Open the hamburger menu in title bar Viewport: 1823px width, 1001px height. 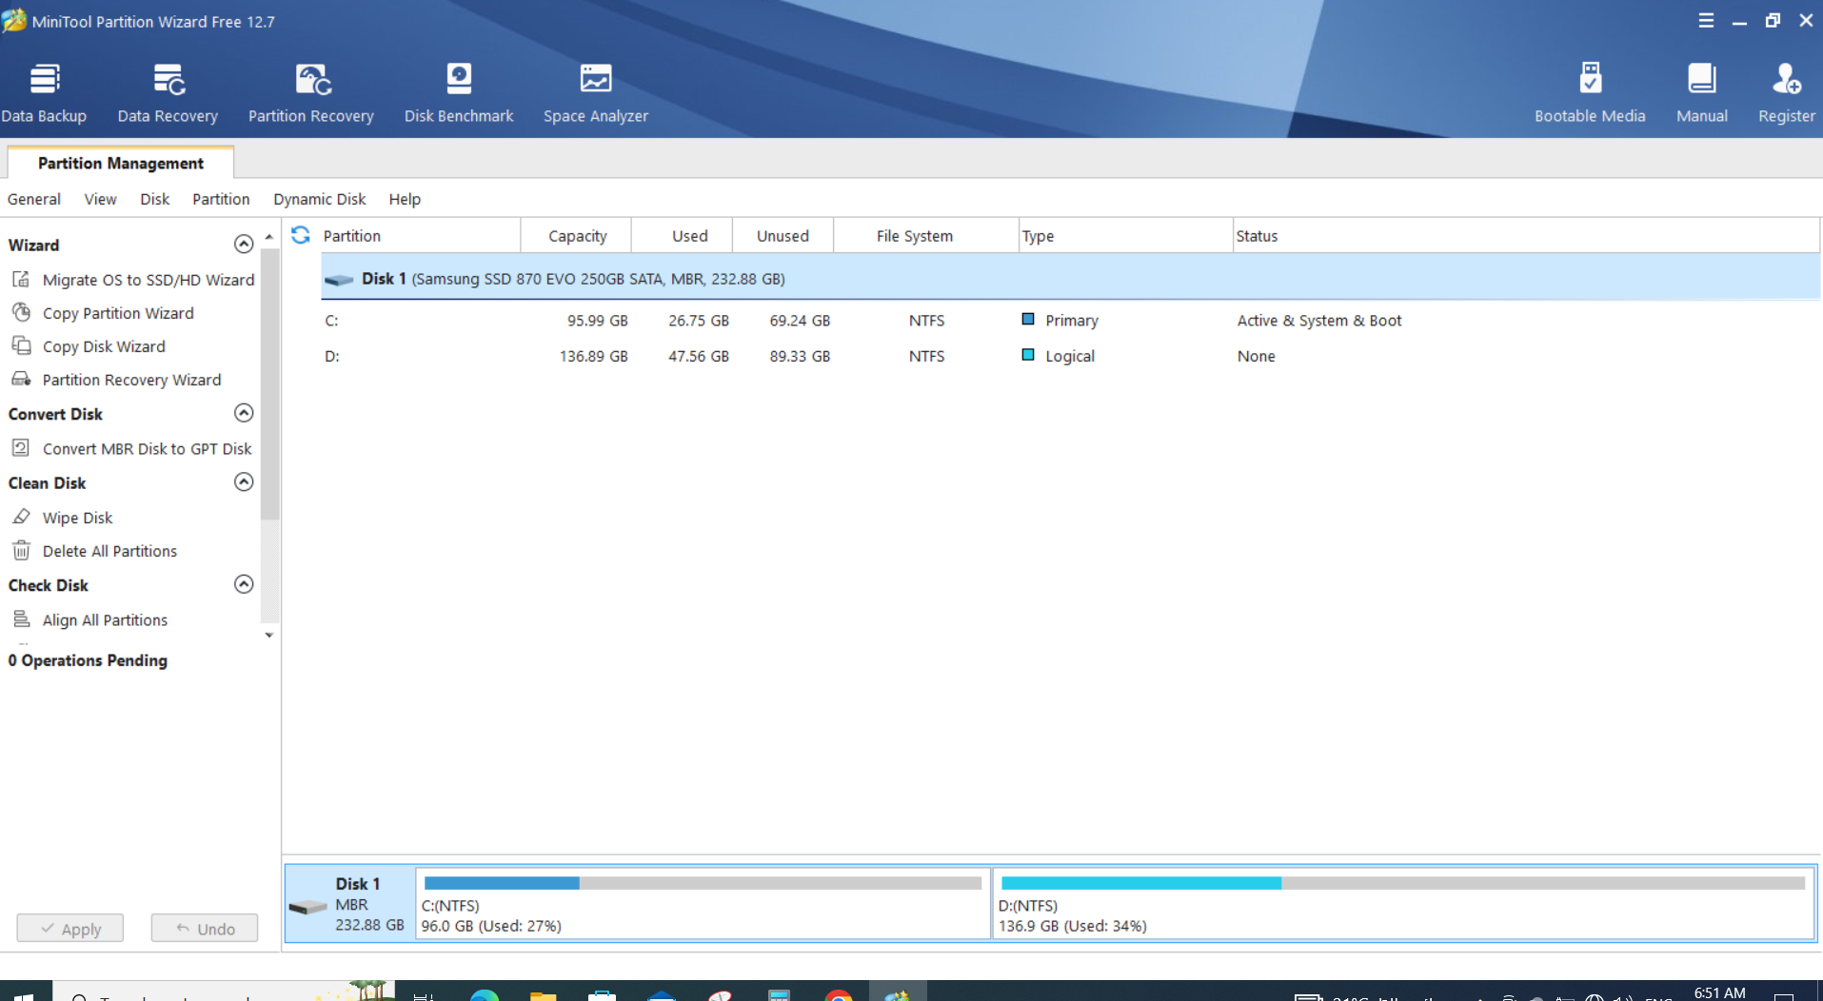click(1706, 20)
